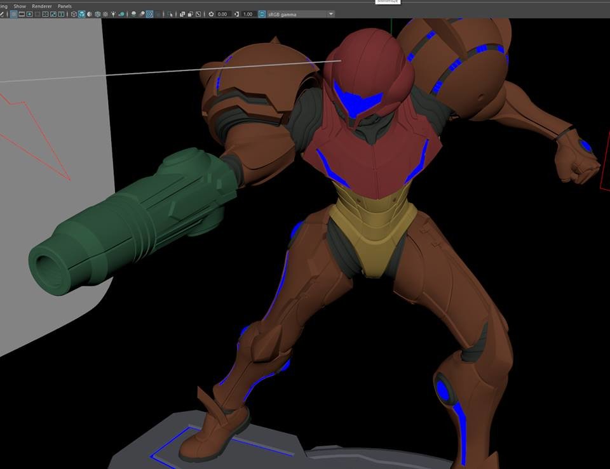Toggle wireframe on shaded icon

(x=97, y=14)
